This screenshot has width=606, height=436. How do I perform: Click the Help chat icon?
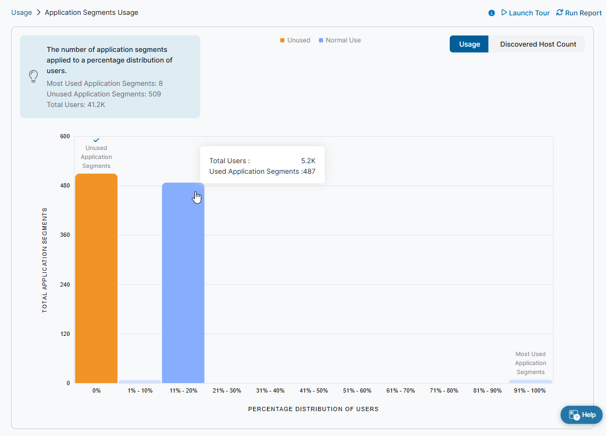click(x=574, y=415)
